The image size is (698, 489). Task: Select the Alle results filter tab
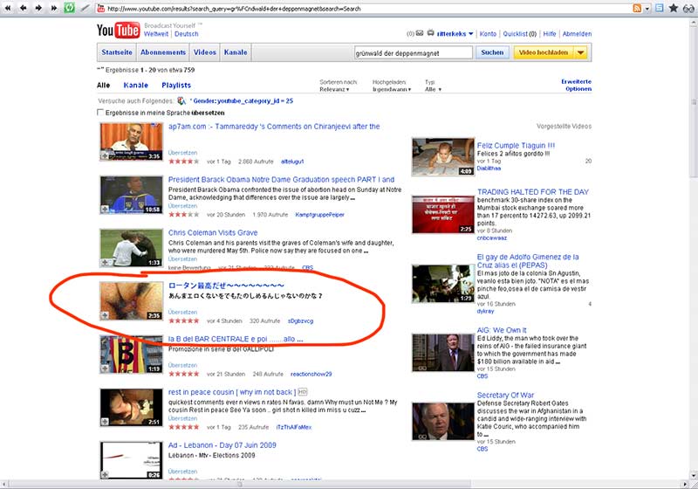[x=103, y=85]
